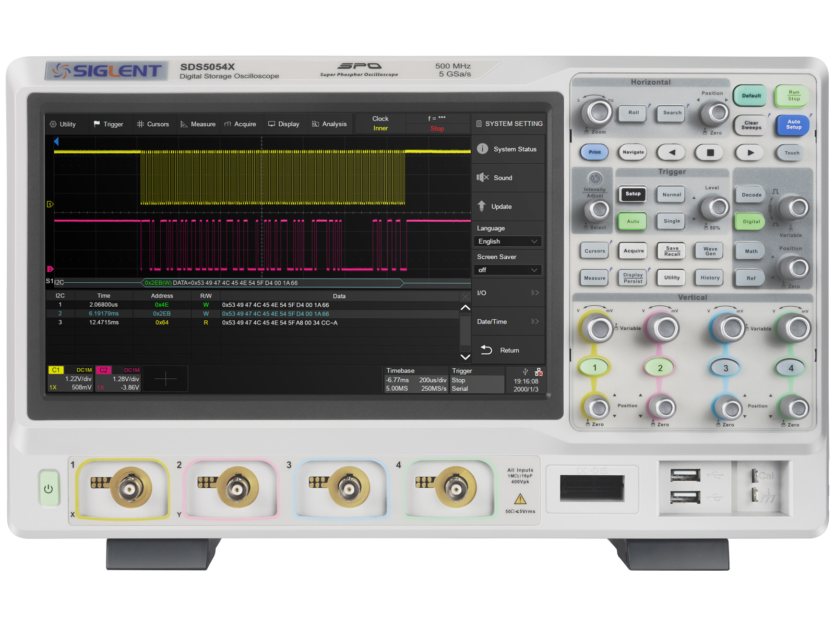Open the C2 channel info box
Screen dimensions: 835x626
pyautogui.click(x=118, y=379)
